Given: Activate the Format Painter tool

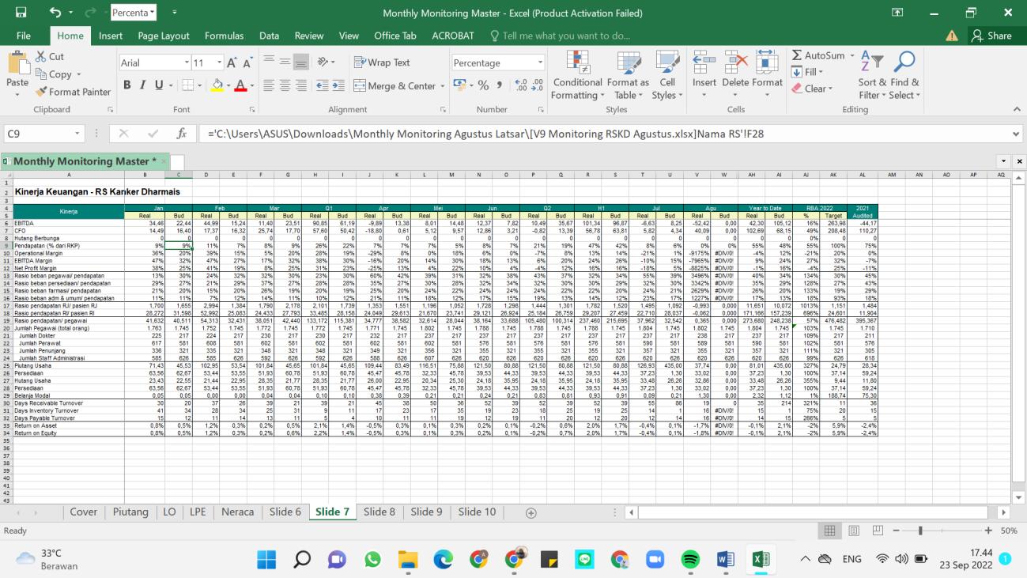Looking at the screenshot, I should 74,92.
